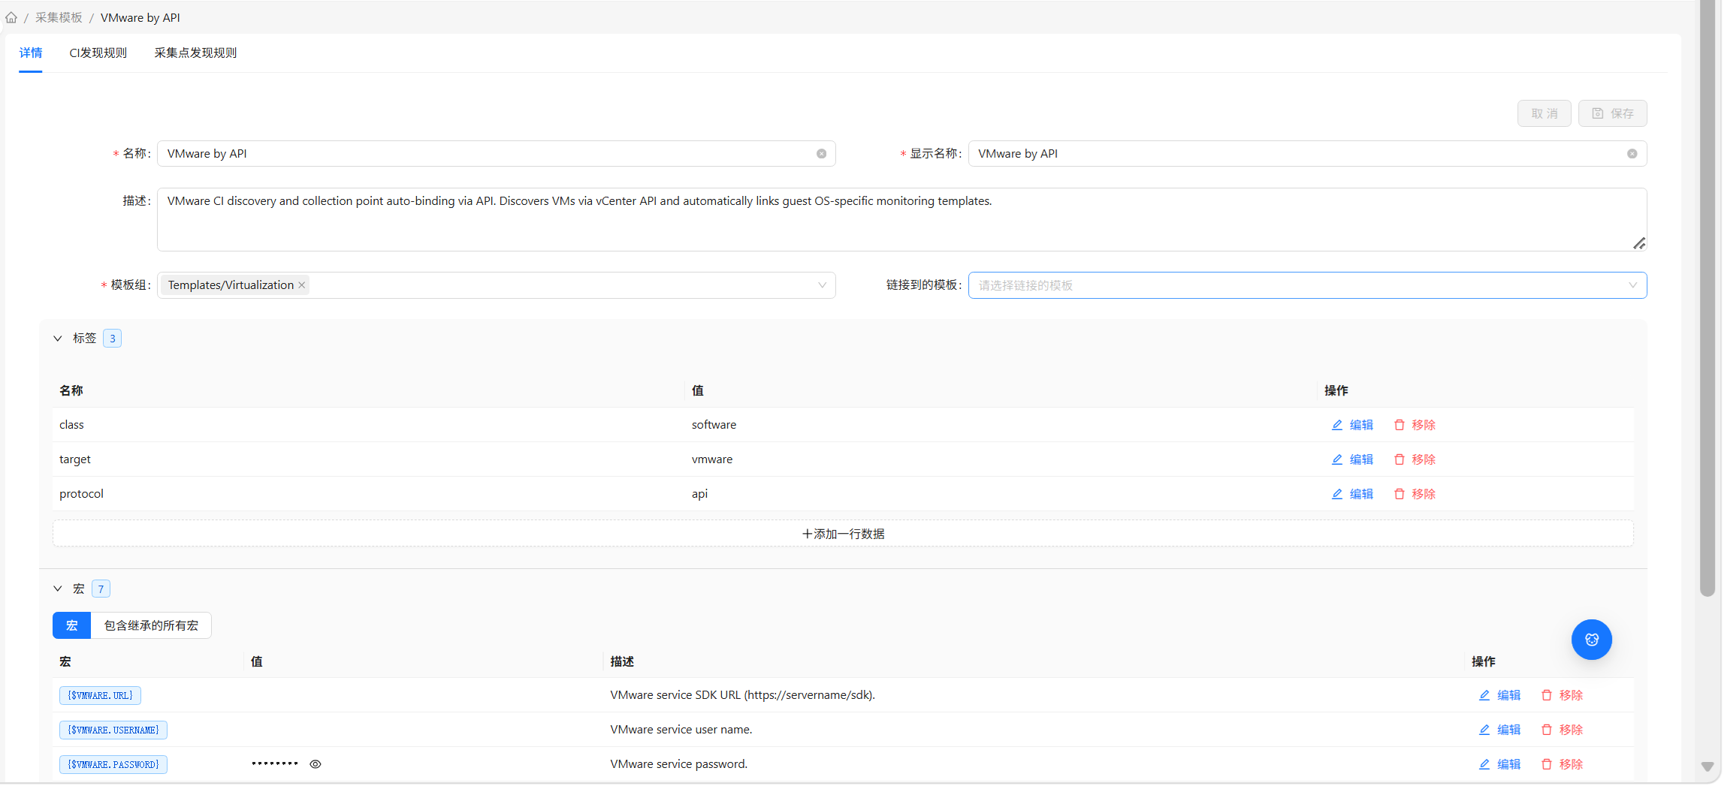Click the {$VMWARE.USERNAME} macro tag

[x=113, y=730]
